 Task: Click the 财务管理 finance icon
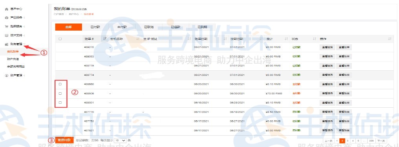pos(7,44)
